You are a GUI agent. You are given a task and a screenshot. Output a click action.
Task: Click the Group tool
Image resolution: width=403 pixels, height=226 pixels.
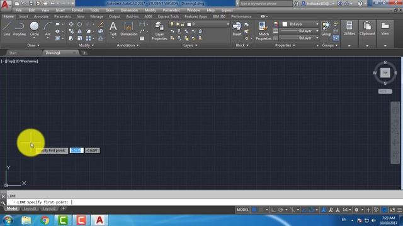coord(326,29)
